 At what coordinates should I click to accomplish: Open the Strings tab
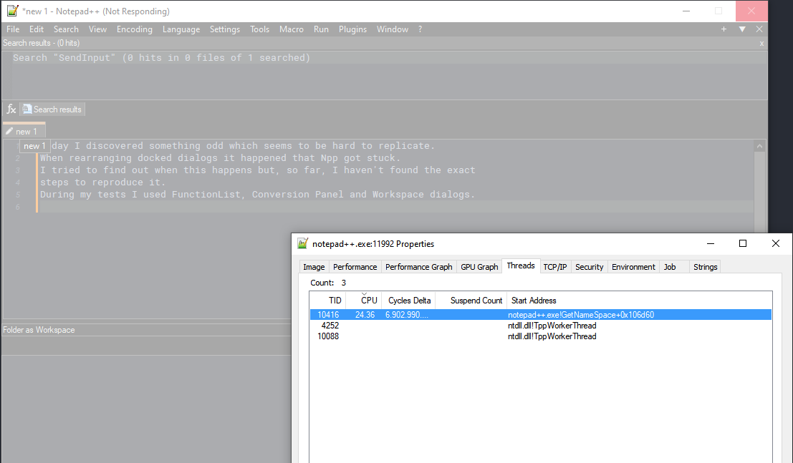coord(705,267)
